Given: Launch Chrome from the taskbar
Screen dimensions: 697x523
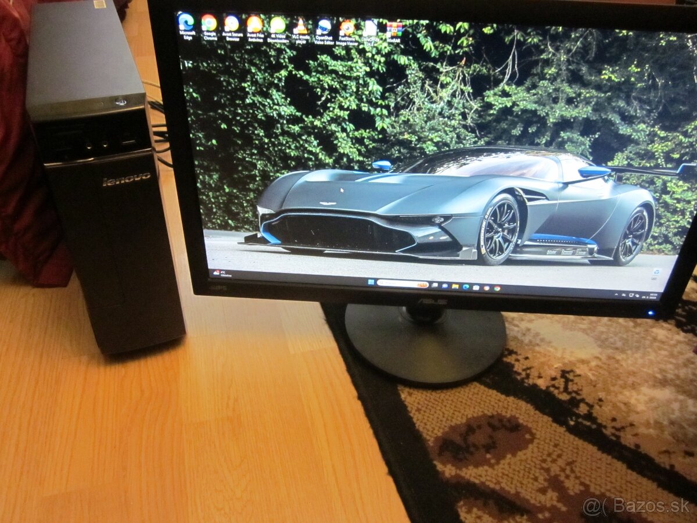Looking at the screenshot, I should tap(497, 288).
